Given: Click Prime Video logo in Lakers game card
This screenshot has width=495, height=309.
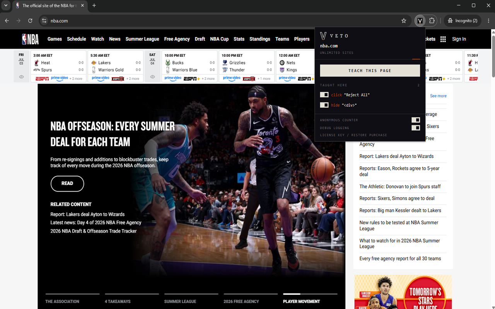Looking at the screenshot, I should 101,78.
